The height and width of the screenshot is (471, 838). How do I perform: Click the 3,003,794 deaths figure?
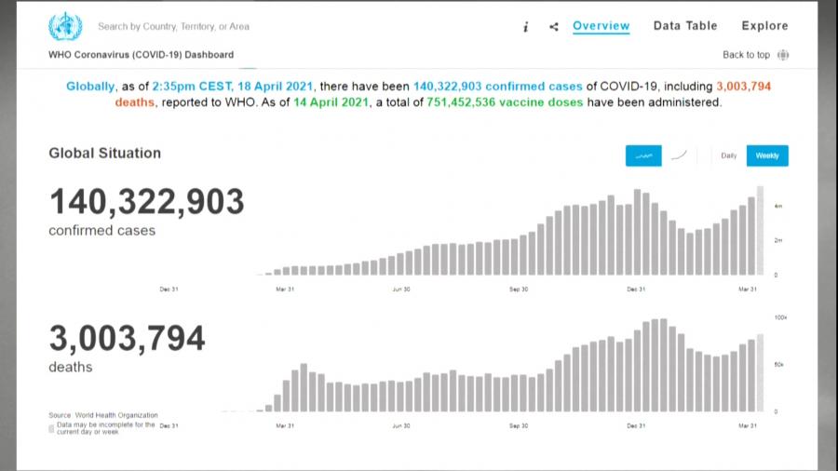pos(127,338)
